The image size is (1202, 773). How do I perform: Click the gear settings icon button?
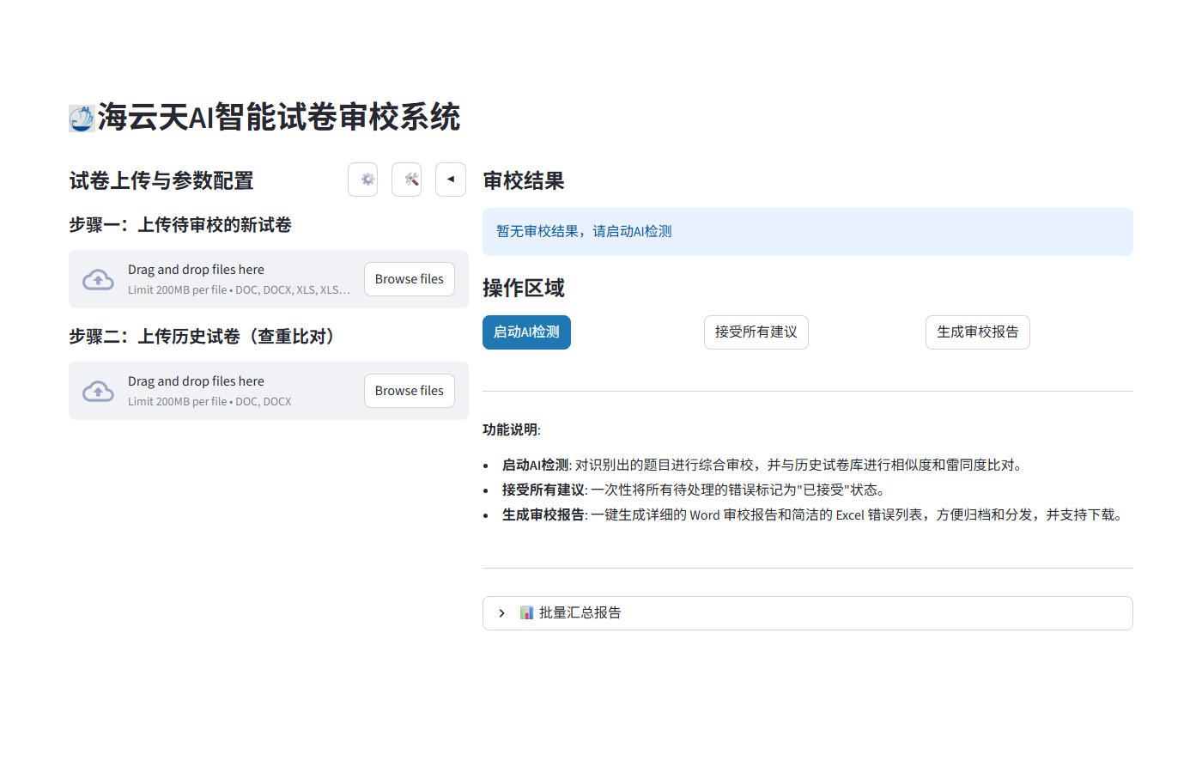click(363, 180)
